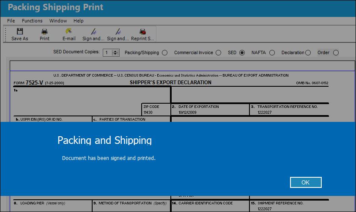Click the Parties of Transaction label
This screenshot has height=212, width=356.
[122, 119]
